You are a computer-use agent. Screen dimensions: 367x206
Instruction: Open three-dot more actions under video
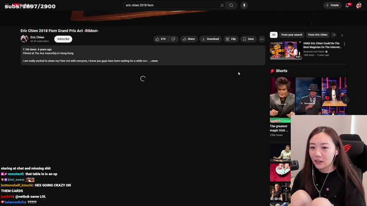(x=261, y=39)
